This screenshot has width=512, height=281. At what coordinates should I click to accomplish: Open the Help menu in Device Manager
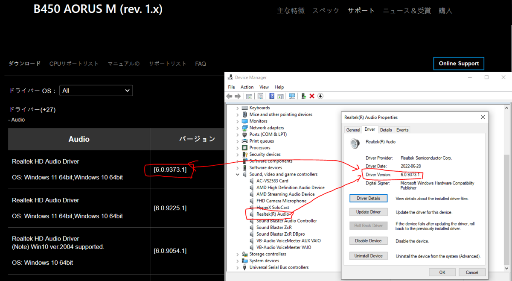pos(279,87)
